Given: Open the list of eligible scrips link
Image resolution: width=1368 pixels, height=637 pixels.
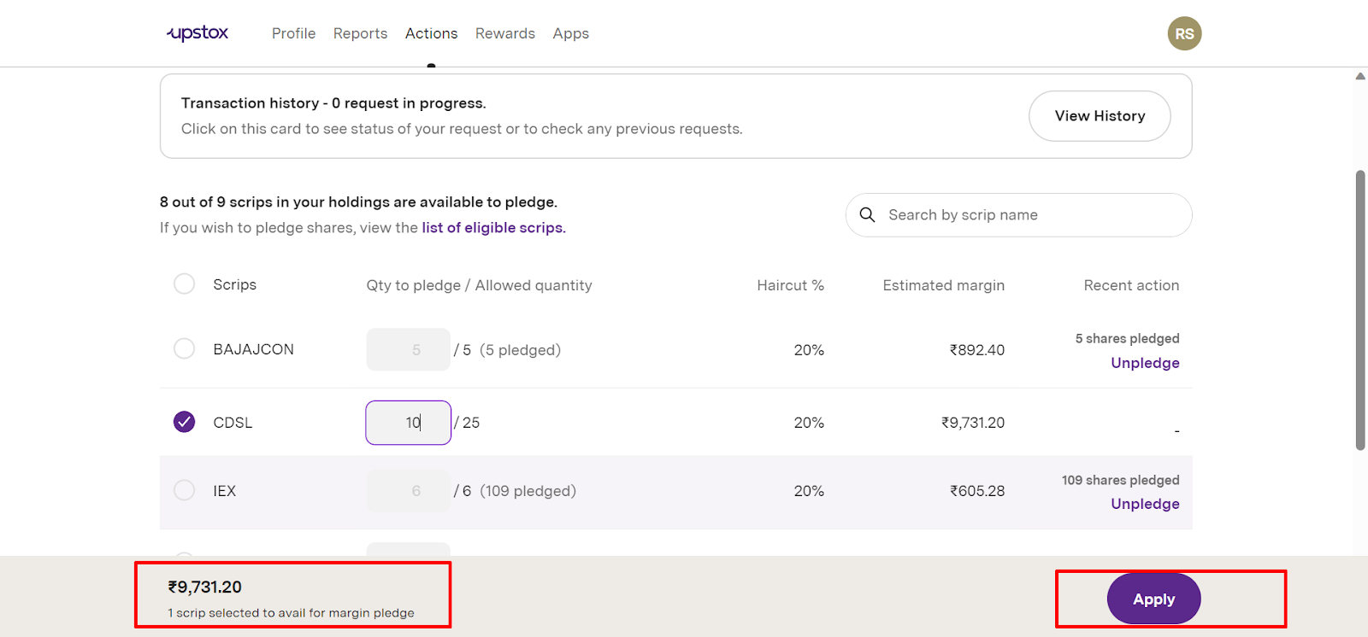Looking at the screenshot, I should pos(492,228).
